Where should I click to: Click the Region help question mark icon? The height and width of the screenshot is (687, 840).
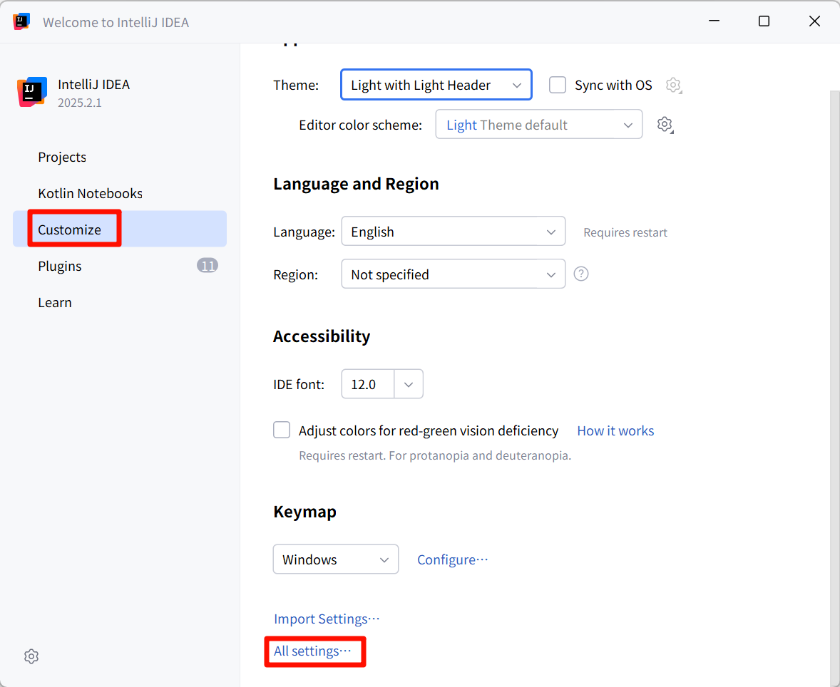581,274
